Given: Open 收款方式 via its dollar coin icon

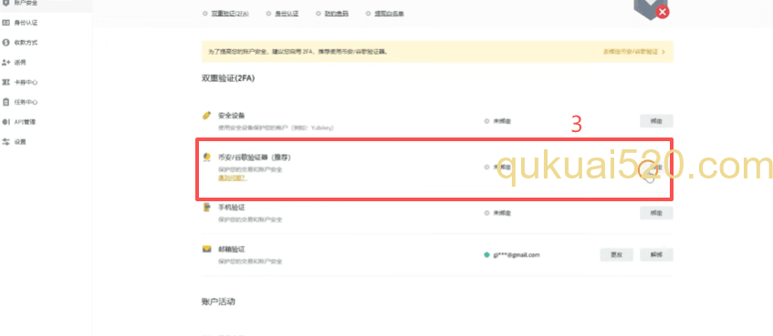Looking at the screenshot, I should pyautogui.click(x=5, y=43).
